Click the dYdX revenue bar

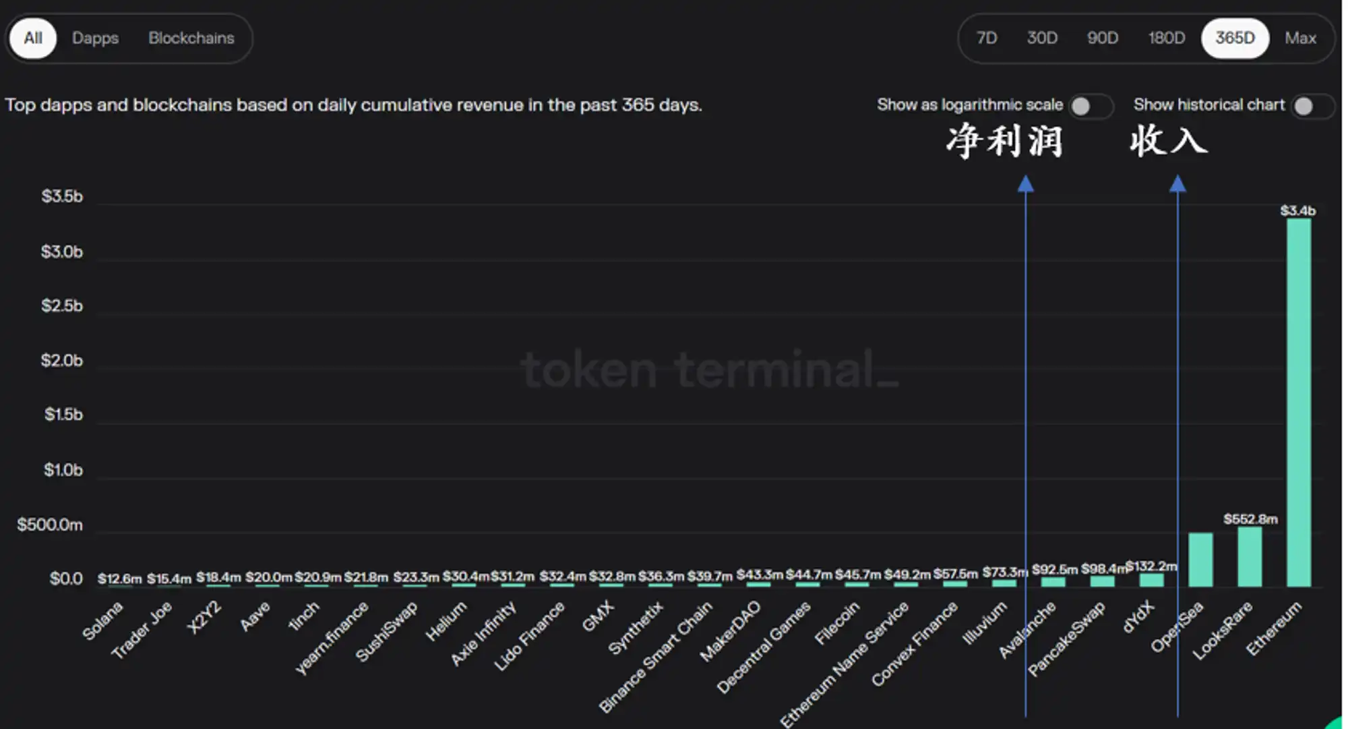[1151, 580]
